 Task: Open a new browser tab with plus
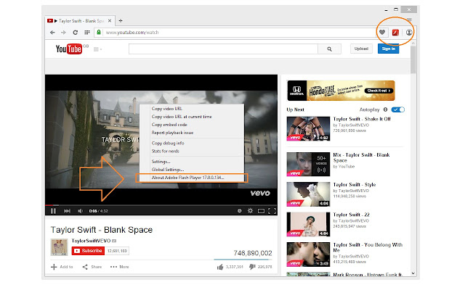pos(121,21)
